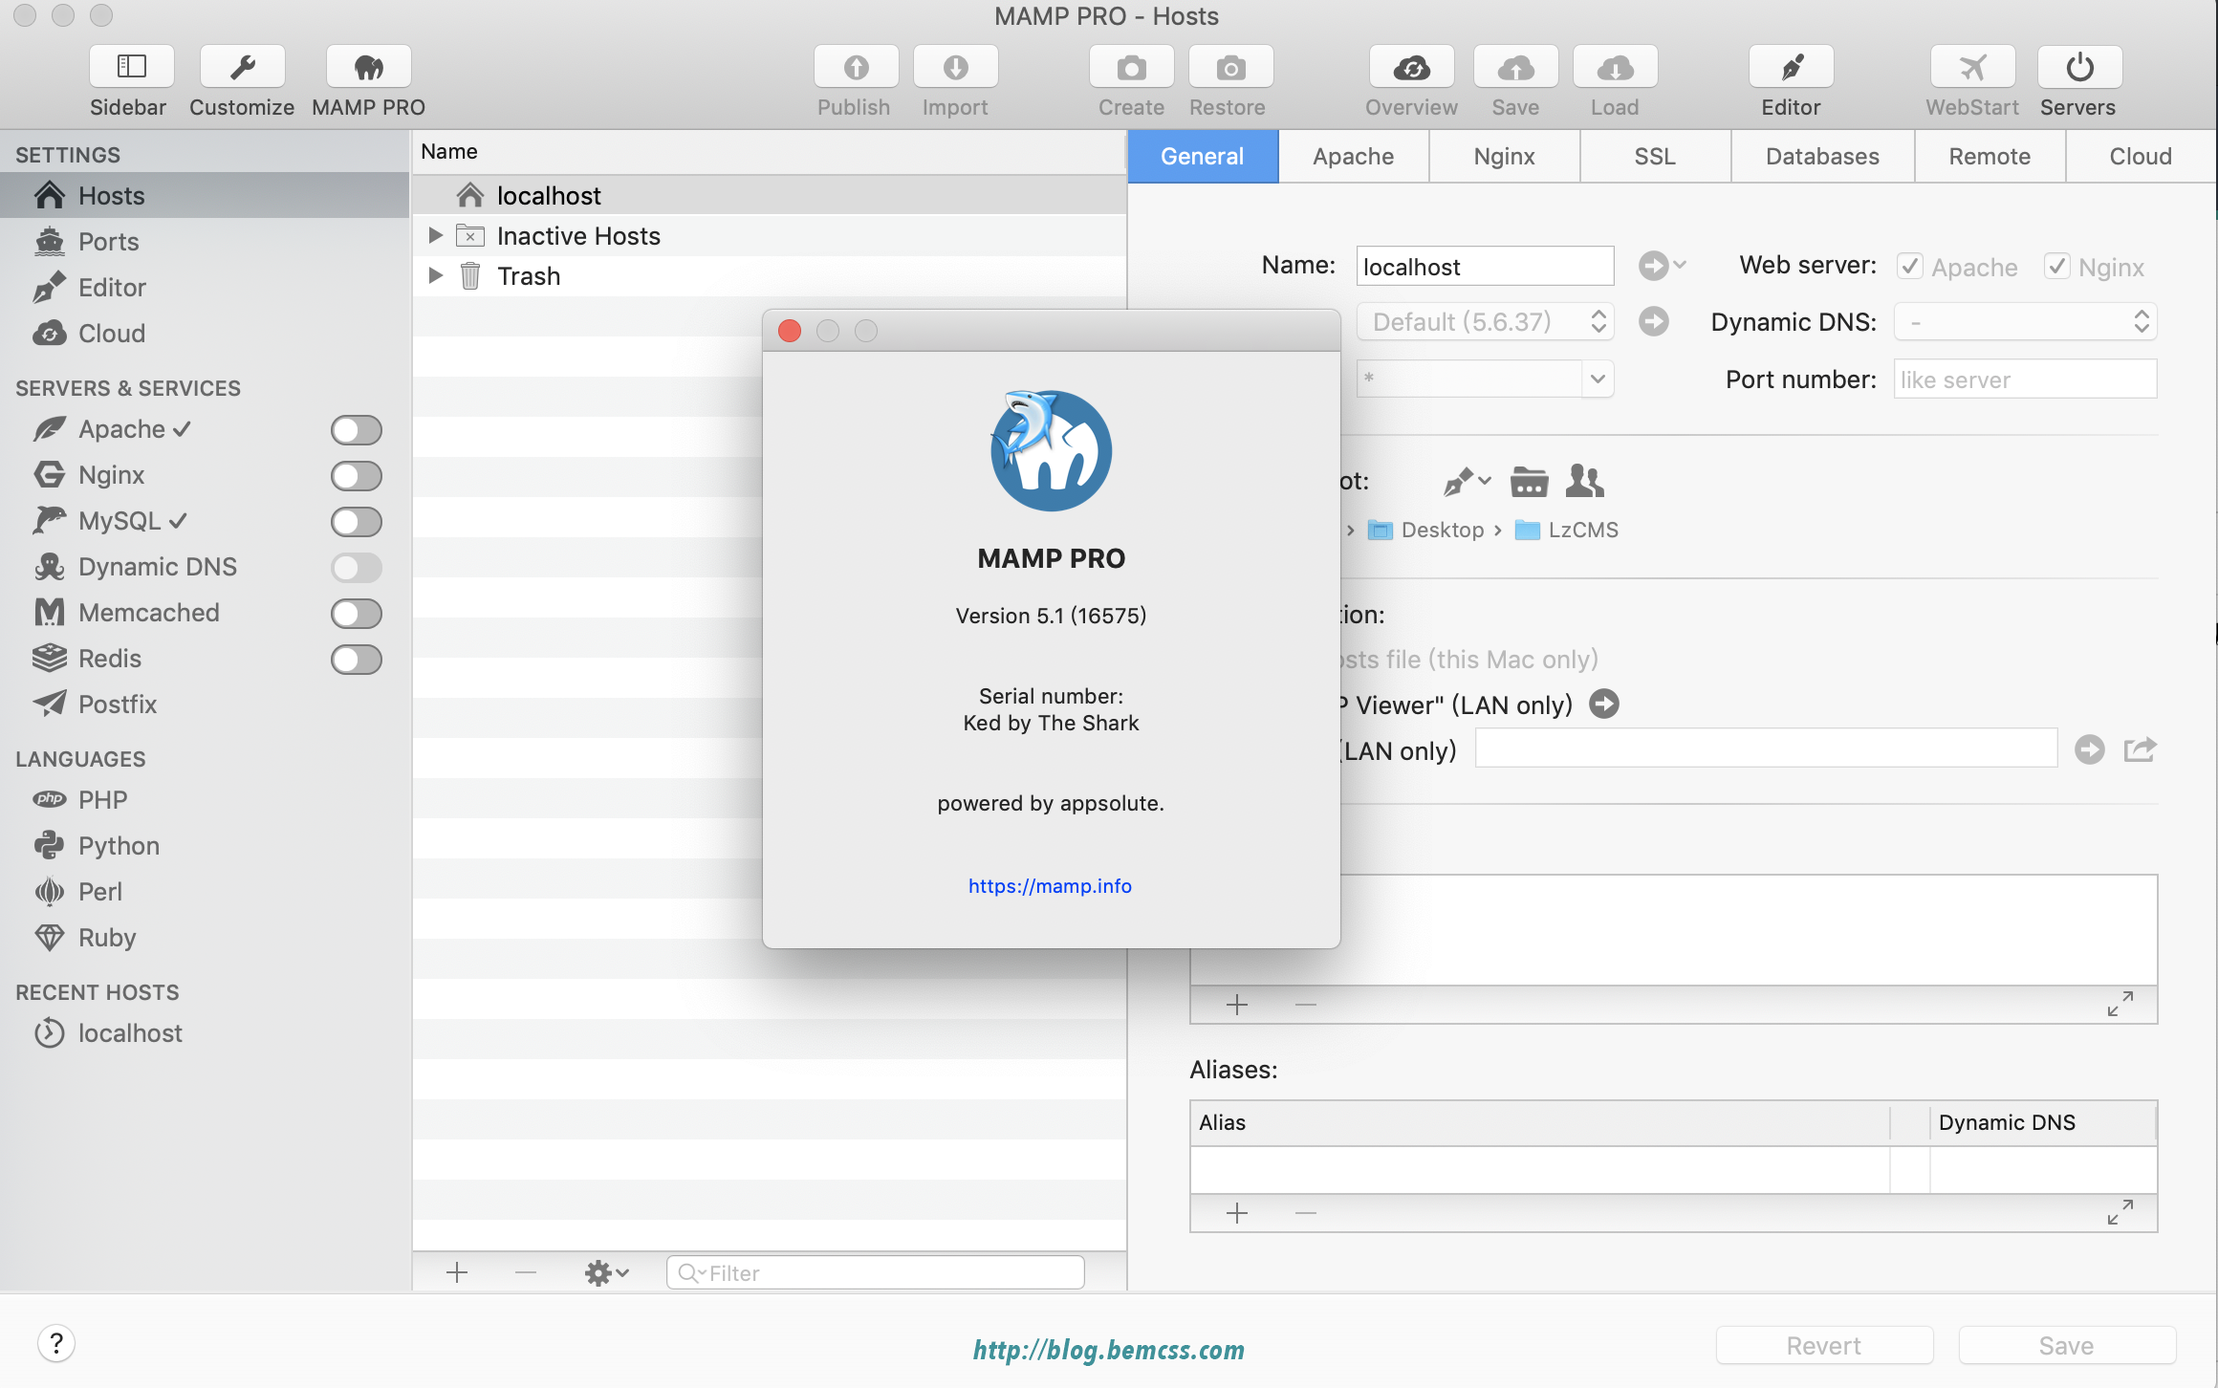Click the Servers power icon

(2079, 68)
